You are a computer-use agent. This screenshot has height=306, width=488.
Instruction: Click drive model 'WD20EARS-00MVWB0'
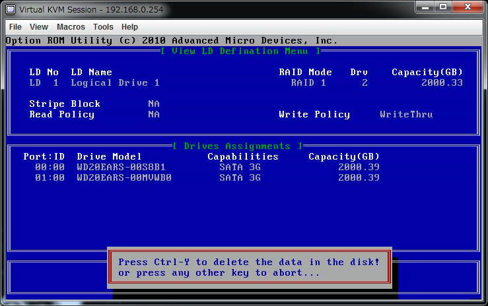124,177
